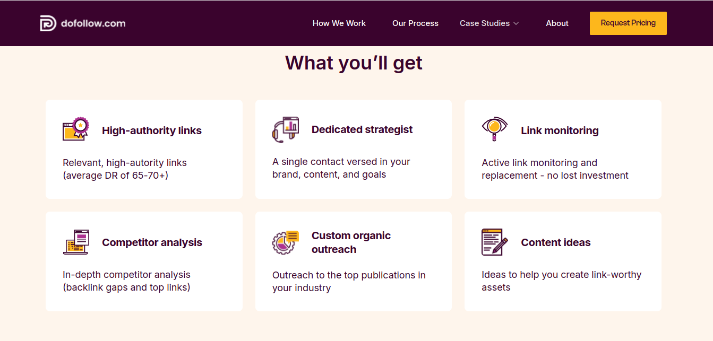713x341 pixels.
Task: Click the "Link monitoring" card title
Action: point(560,130)
